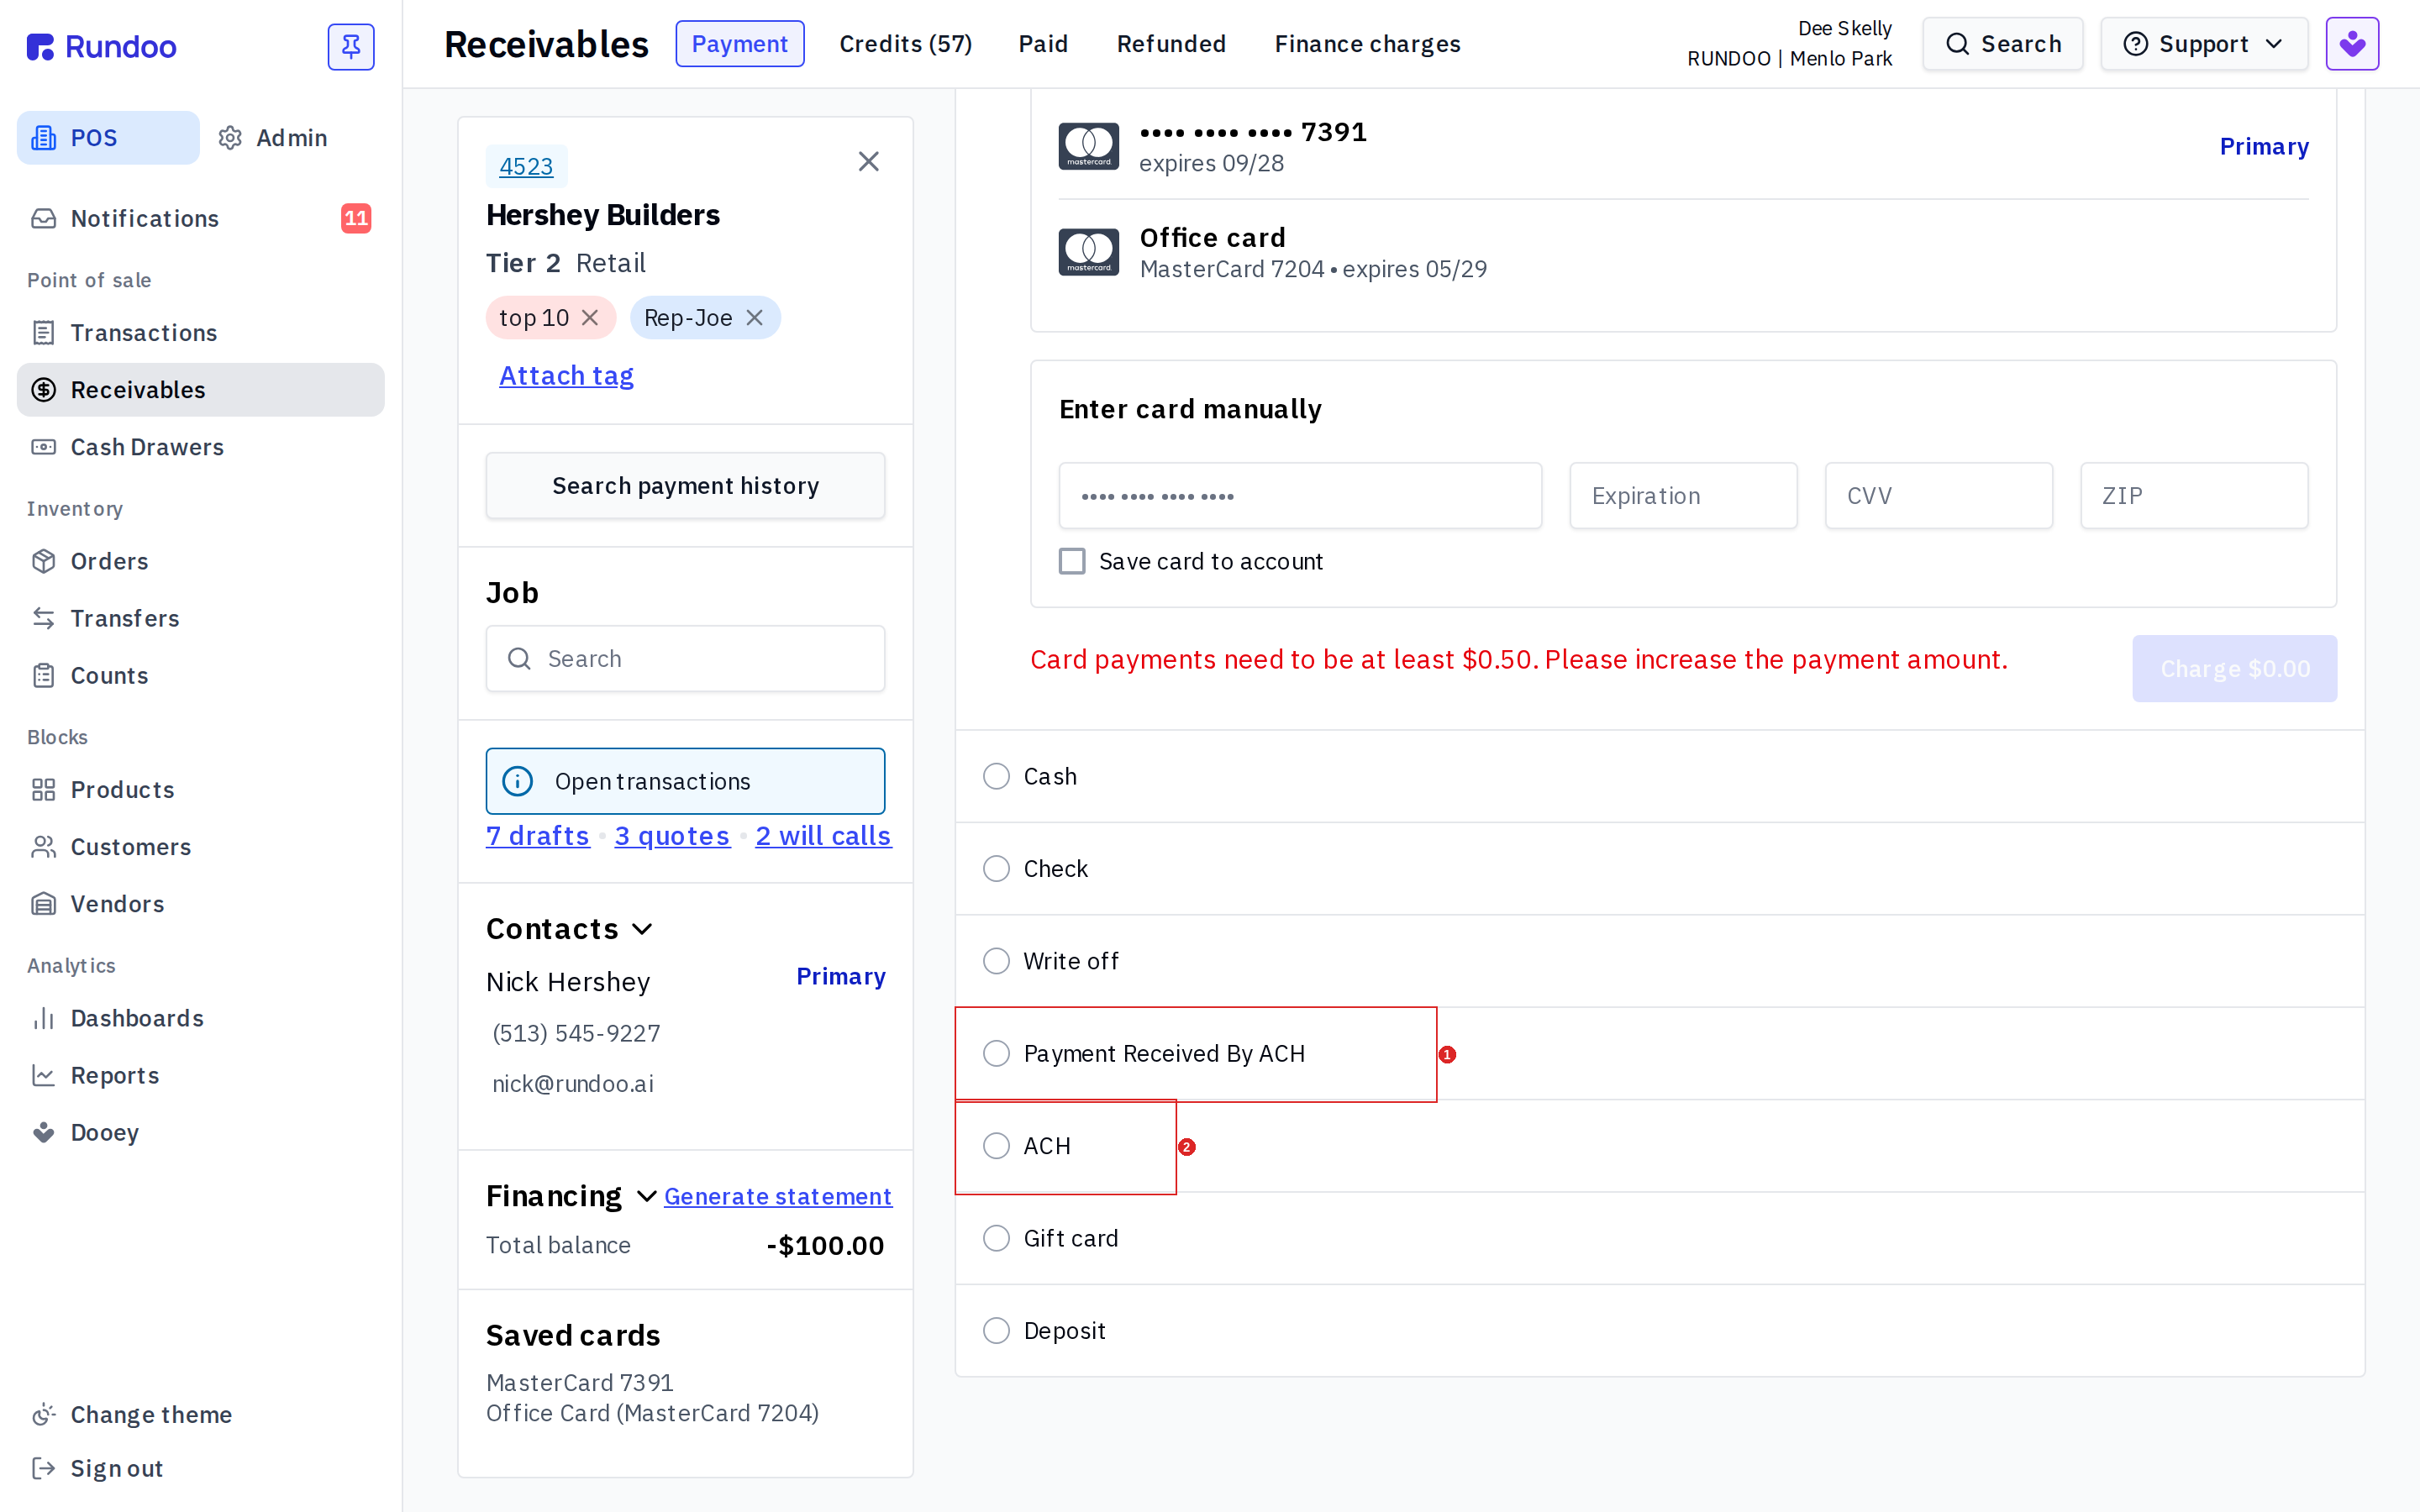2420x1512 pixels.
Task: Select the Gift card payment option
Action: pos(996,1238)
